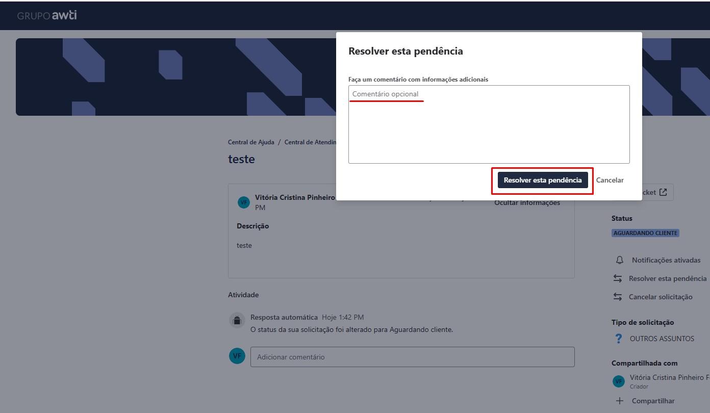This screenshot has width=710, height=413.
Task: Click sidebar Resolver esta pendência link
Action: (x=668, y=278)
